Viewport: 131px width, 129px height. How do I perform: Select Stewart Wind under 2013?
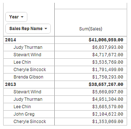click(27, 92)
